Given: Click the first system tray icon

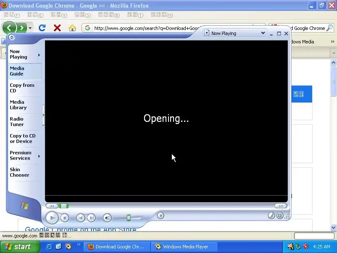Looking at the screenshot, I should point(291,247).
